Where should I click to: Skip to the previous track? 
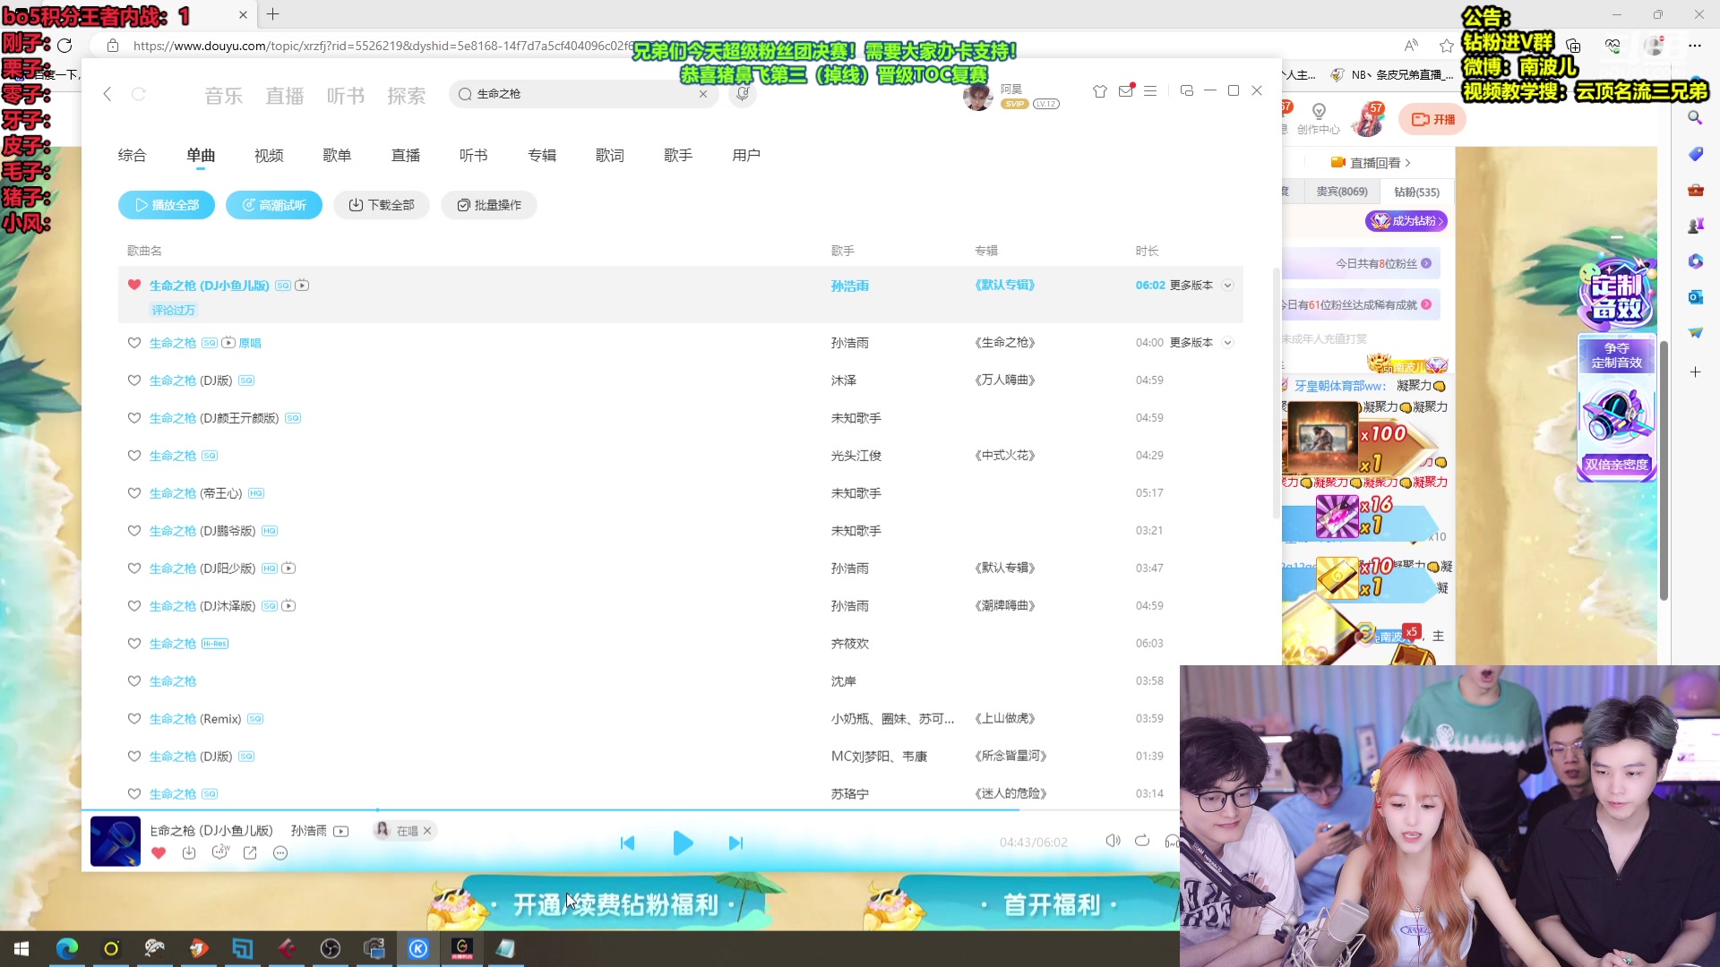[x=627, y=843]
